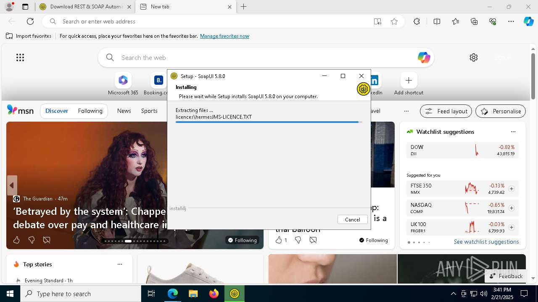Click the Search the web box
The image size is (538, 302).
pos(266,57)
